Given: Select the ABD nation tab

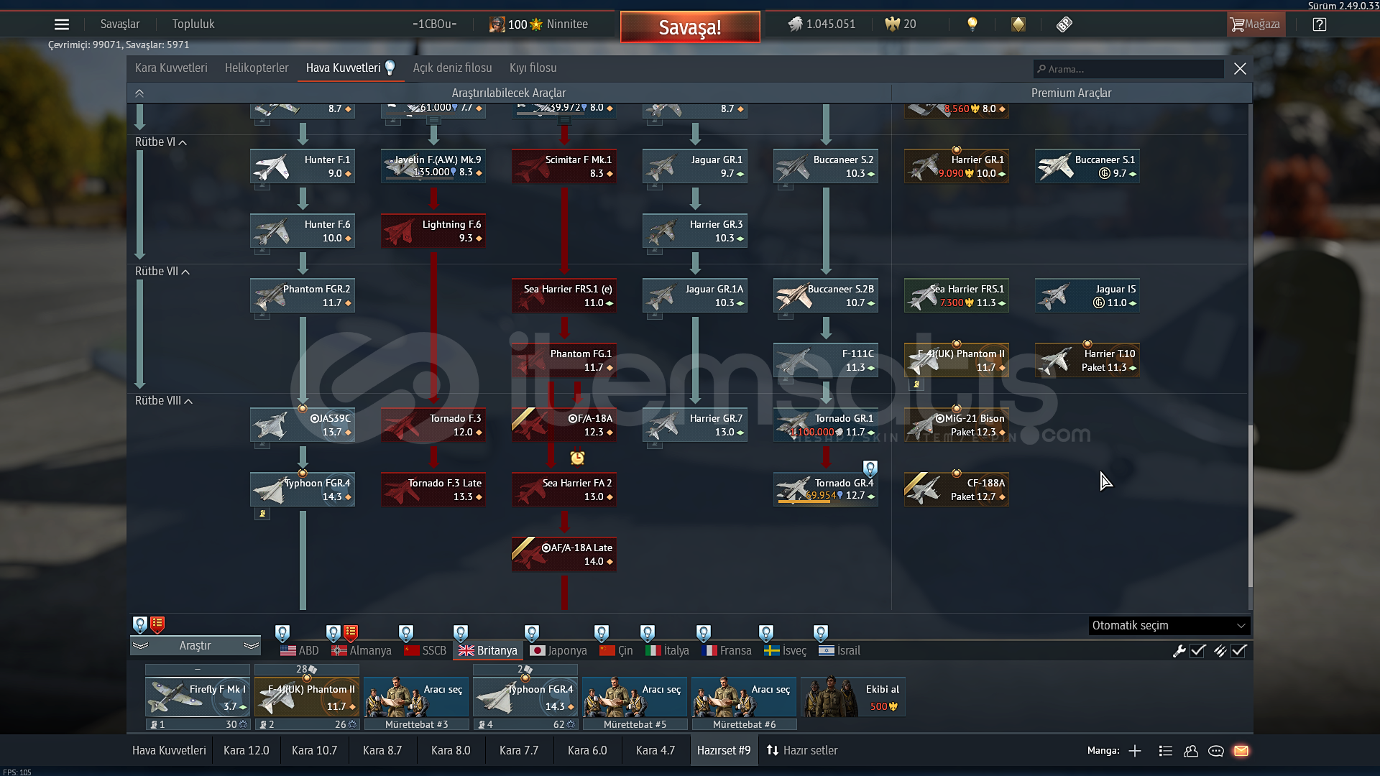Looking at the screenshot, I should (299, 651).
